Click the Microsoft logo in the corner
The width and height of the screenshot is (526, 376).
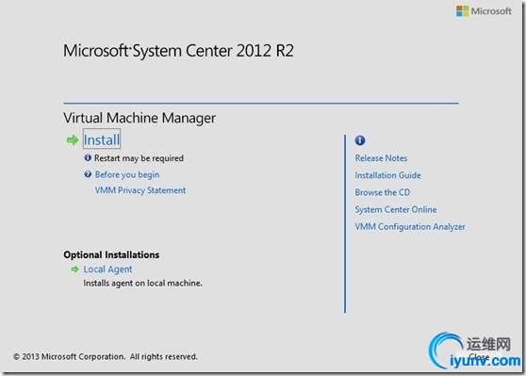[484, 11]
